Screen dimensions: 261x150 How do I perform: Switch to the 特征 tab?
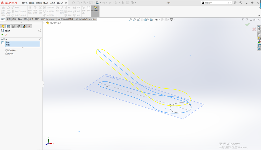[3, 19]
